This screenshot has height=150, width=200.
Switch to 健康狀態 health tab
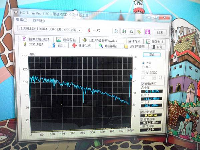(x=82, y=46)
